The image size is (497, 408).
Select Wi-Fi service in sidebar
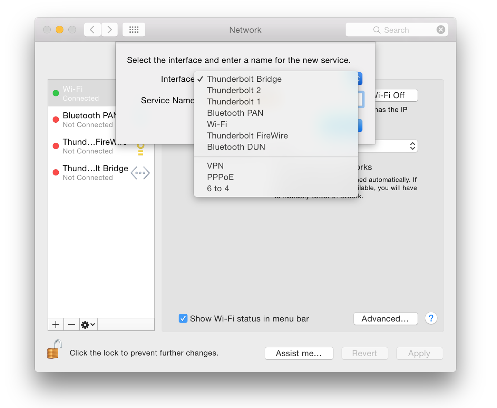[82, 93]
